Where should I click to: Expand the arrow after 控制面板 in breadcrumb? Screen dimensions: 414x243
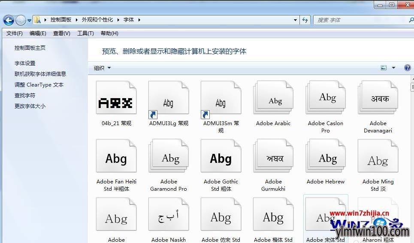(x=76, y=20)
